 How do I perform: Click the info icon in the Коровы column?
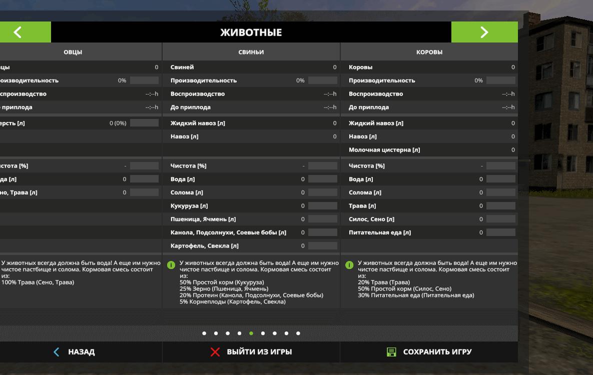[349, 265]
